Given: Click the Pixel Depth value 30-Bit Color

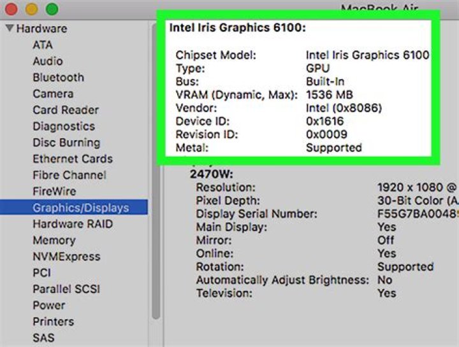Looking at the screenshot, I should (418, 201).
